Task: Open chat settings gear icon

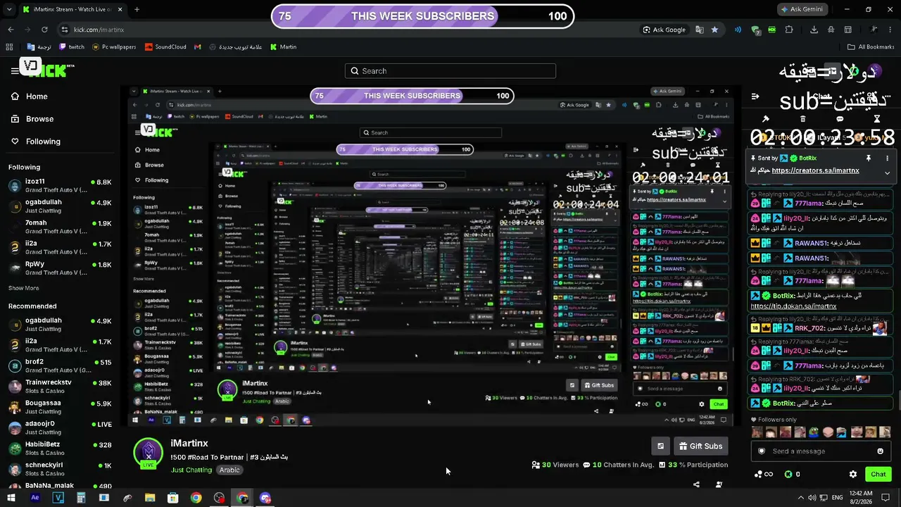Action: point(853,475)
